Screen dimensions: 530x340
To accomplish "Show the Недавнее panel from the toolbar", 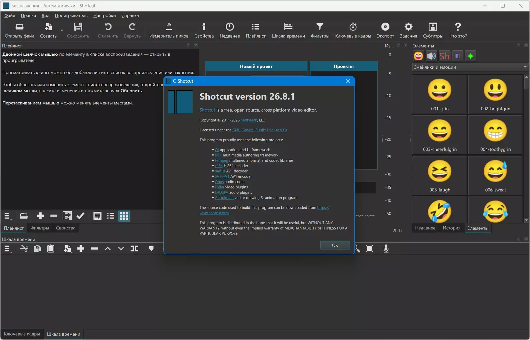I will pyautogui.click(x=230, y=30).
